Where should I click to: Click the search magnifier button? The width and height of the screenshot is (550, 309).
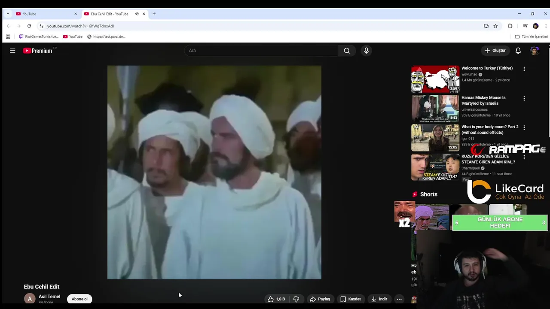347,51
